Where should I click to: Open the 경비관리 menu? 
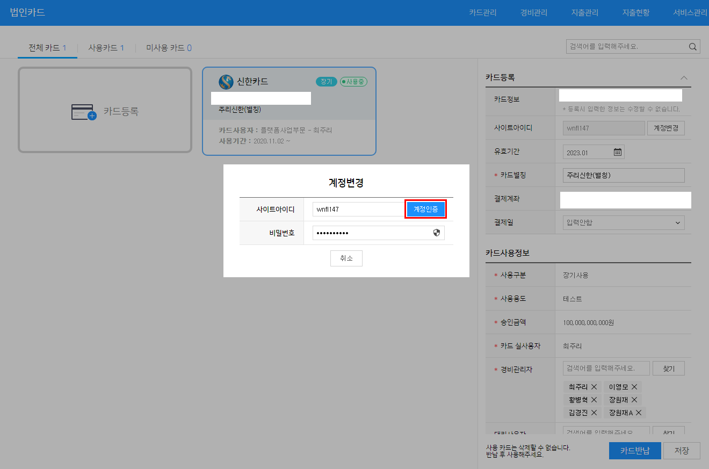533,12
